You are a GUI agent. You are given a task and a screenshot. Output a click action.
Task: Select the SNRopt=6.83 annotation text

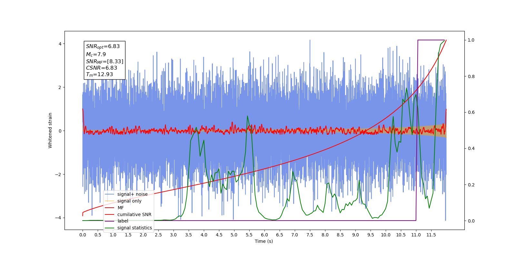(x=103, y=46)
